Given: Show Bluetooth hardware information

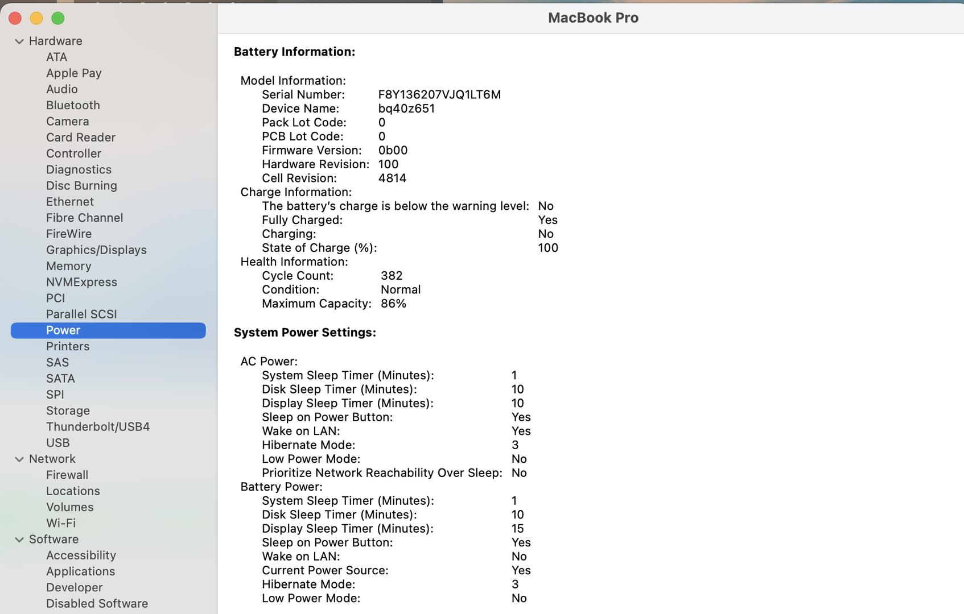Looking at the screenshot, I should (73, 105).
